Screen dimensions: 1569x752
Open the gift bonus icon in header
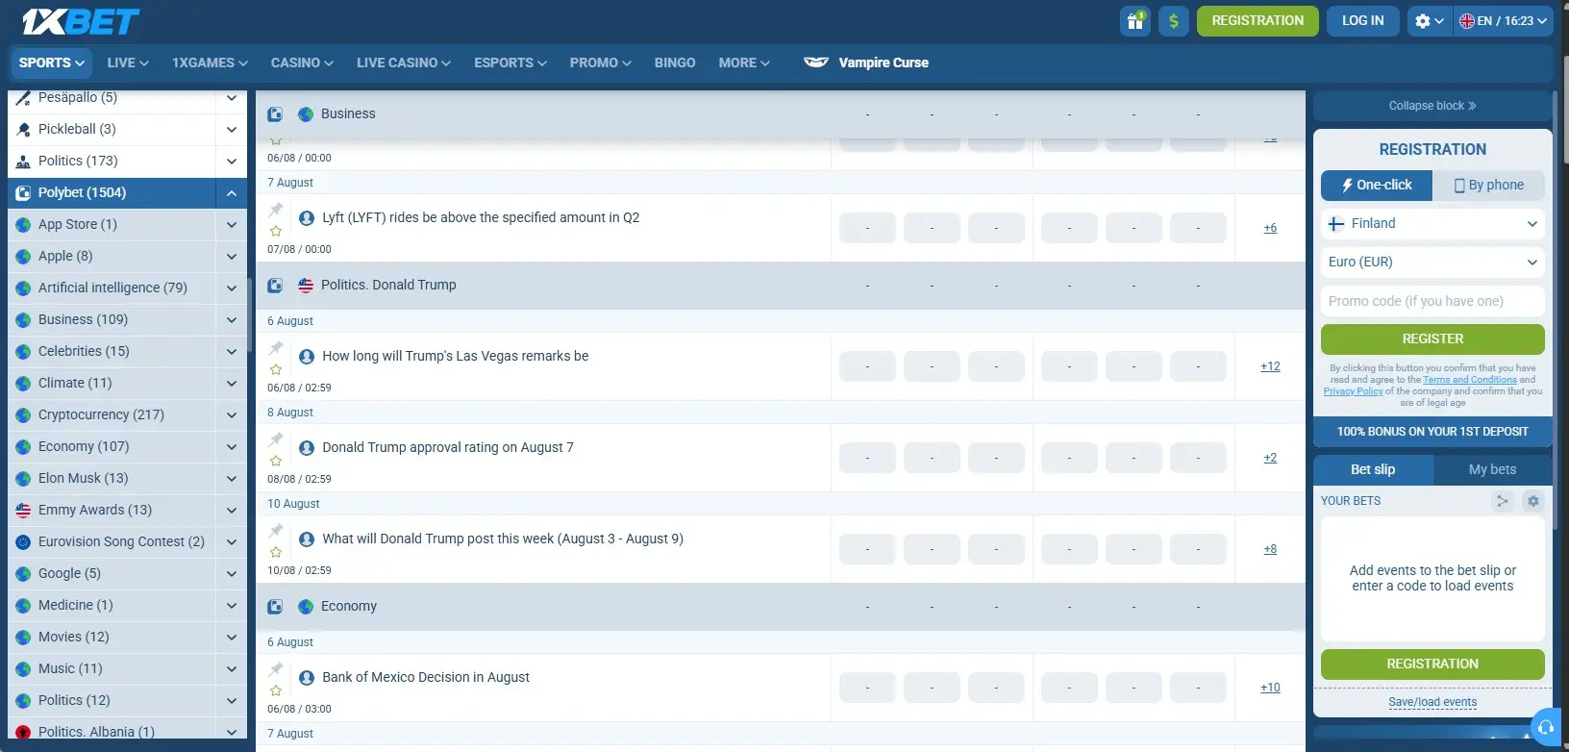(1135, 21)
